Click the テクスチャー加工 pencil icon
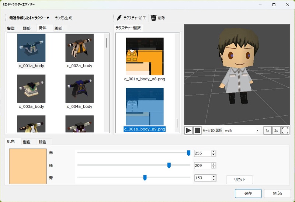Screen dimensions: 295x202 click(x=119, y=18)
